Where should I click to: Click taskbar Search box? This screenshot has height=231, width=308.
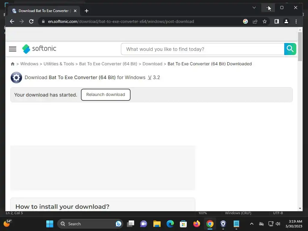pyautogui.click(x=90, y=224)
